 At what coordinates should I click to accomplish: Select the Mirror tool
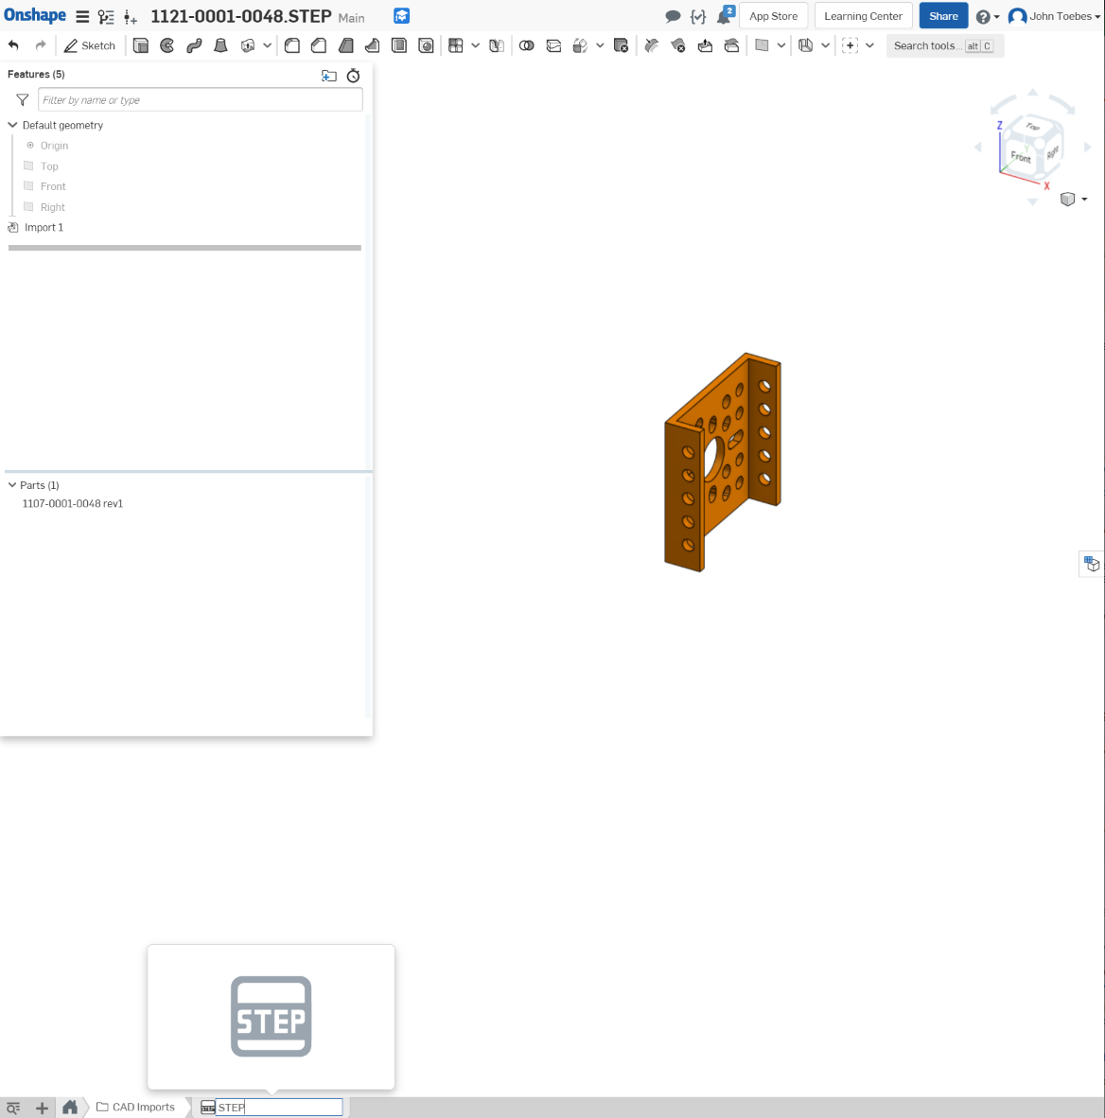coord(498,45)
